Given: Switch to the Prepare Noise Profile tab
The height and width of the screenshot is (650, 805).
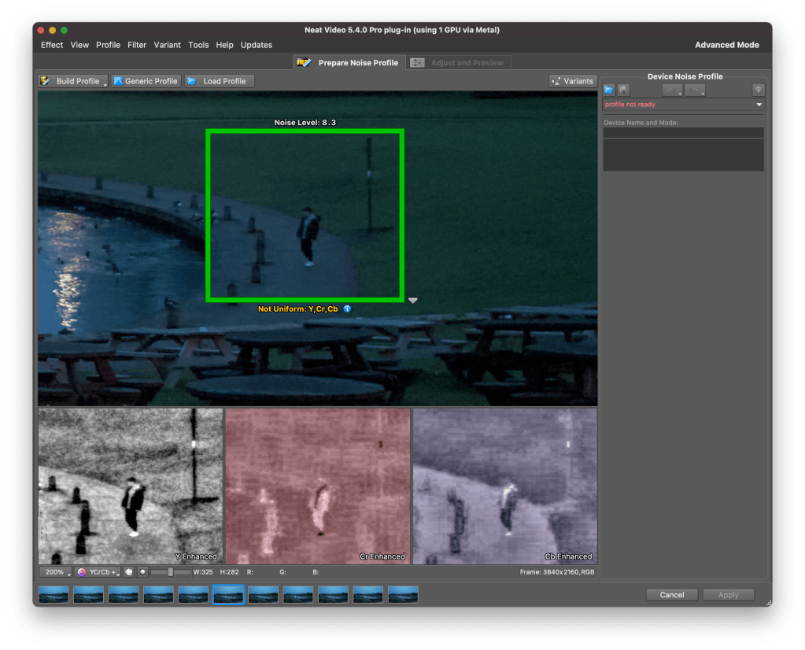Looking at the screenshot, I should coord(349,63).
